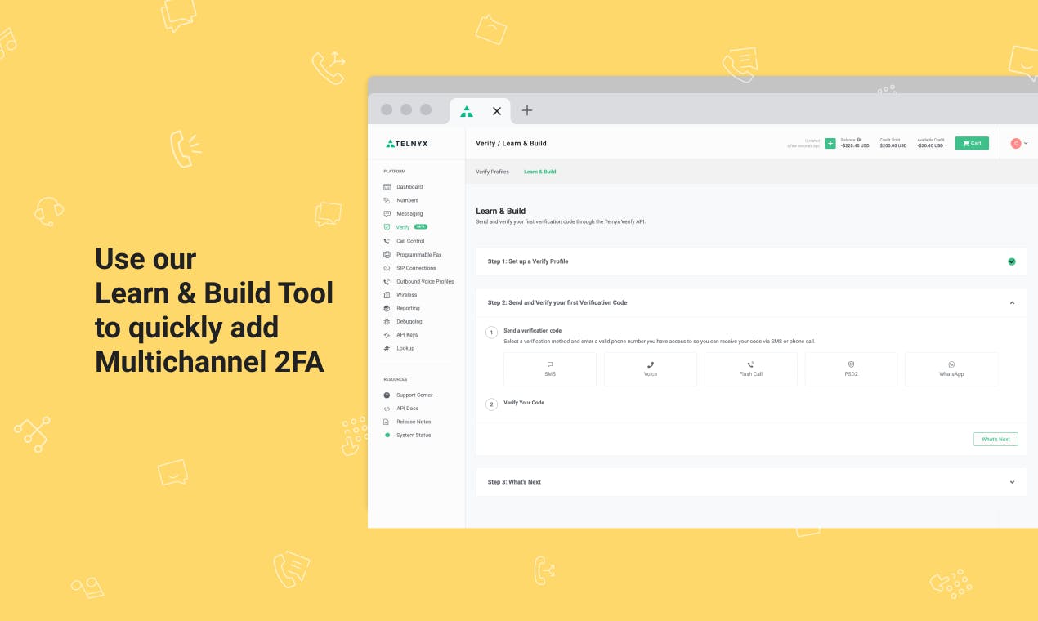Switch to the Verify Profiles tab

pyautogui.click(x=492, y=172)
